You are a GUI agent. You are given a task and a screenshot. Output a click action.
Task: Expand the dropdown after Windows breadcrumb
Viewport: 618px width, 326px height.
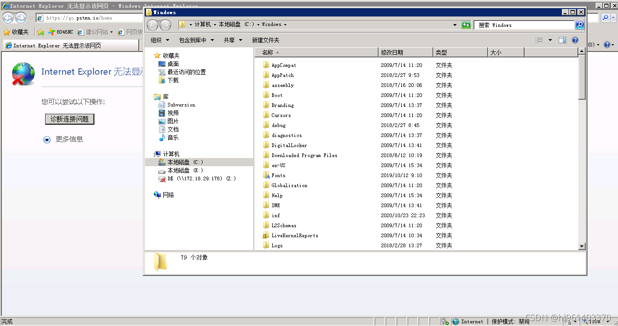point(286,25)
